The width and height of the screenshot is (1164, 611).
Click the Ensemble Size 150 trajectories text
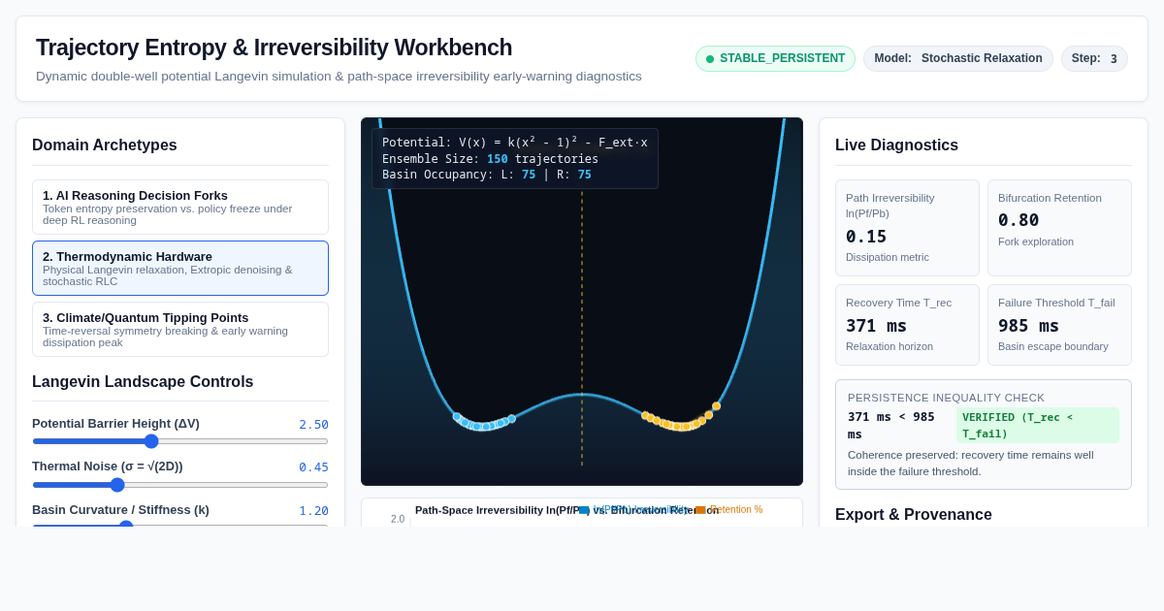[x=490, y=158]
